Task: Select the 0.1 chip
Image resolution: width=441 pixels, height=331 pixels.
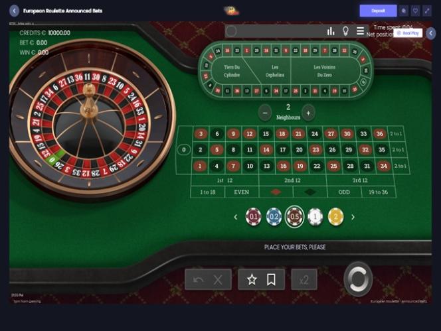Action: 254,217
